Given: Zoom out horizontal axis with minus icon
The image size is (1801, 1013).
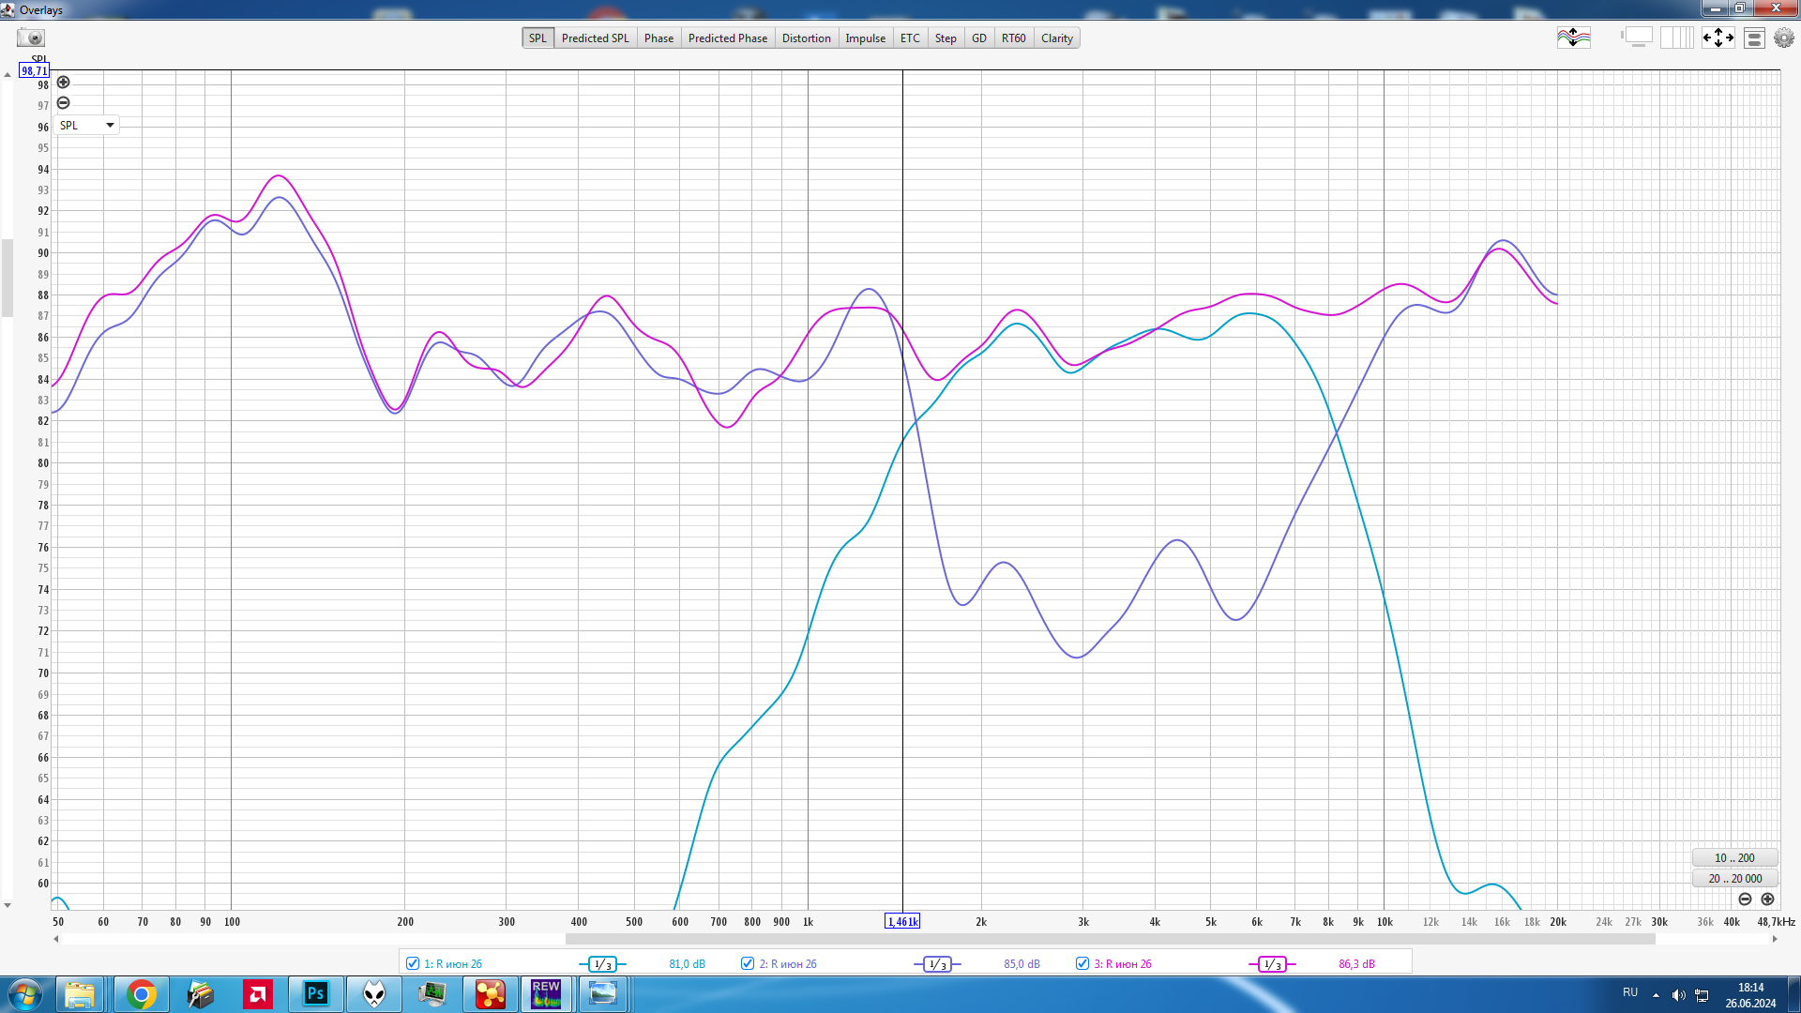Looking at the screenshot, I should (x=1745, y=900).
